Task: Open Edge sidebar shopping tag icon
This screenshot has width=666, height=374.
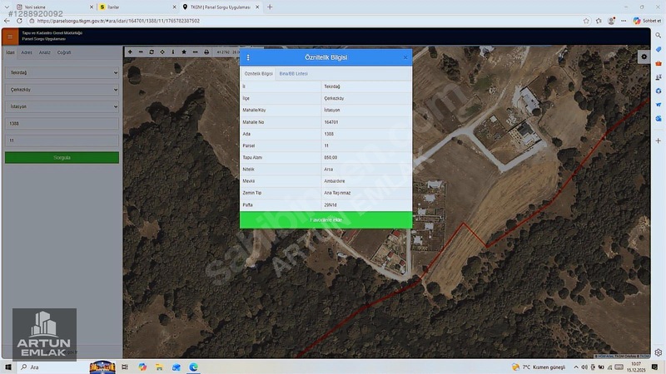Action: click(x=658, y=50)
